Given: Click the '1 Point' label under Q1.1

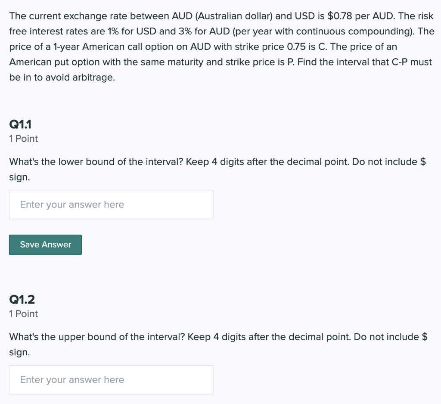Looking at the screenshot, I should point(23,139).
